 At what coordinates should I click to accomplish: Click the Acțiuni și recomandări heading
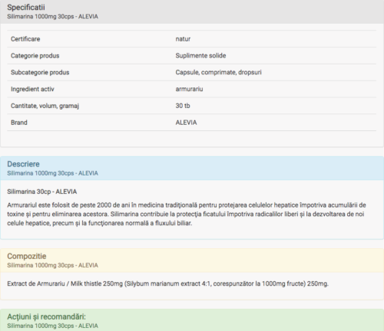[46, 316]
